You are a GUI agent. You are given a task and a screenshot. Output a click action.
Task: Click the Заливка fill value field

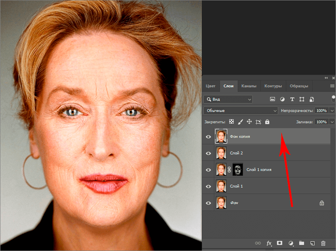[x=321, y=122]
